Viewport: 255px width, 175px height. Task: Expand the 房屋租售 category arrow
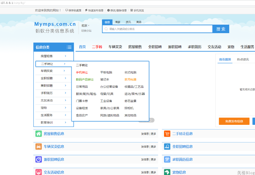click(x=65, y=56)
